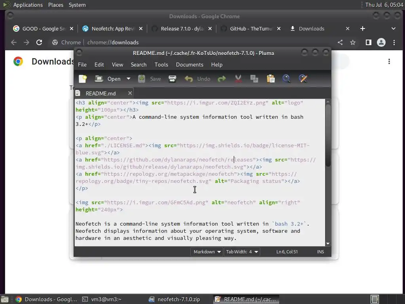
Task: Expand the Open recent files arrow
Action: click(x=129, y=79)
